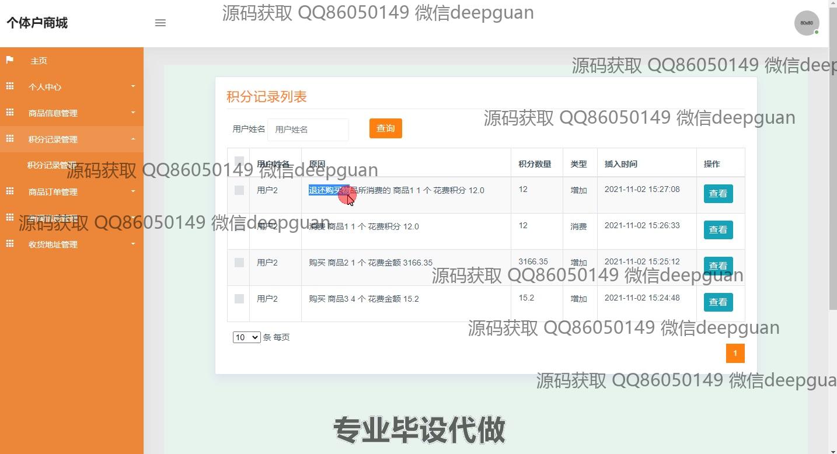Select page number 1 in pagination
This screenshot has width=837, height=454.
click(x=735, y=353)
